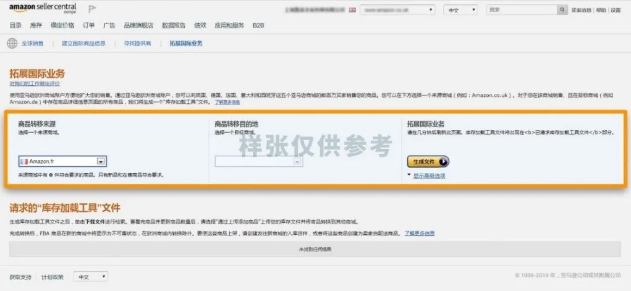Screen dimensions: 631x291
Task: Go to the 寻找提供商 tab
Action: 138,43
